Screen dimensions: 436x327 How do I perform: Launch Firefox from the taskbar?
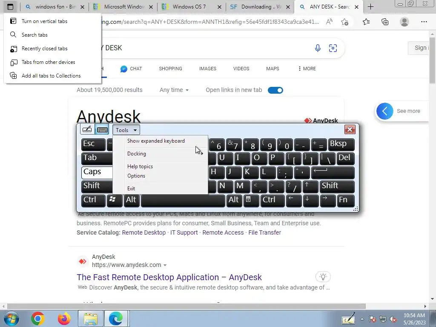coord(64,318)
